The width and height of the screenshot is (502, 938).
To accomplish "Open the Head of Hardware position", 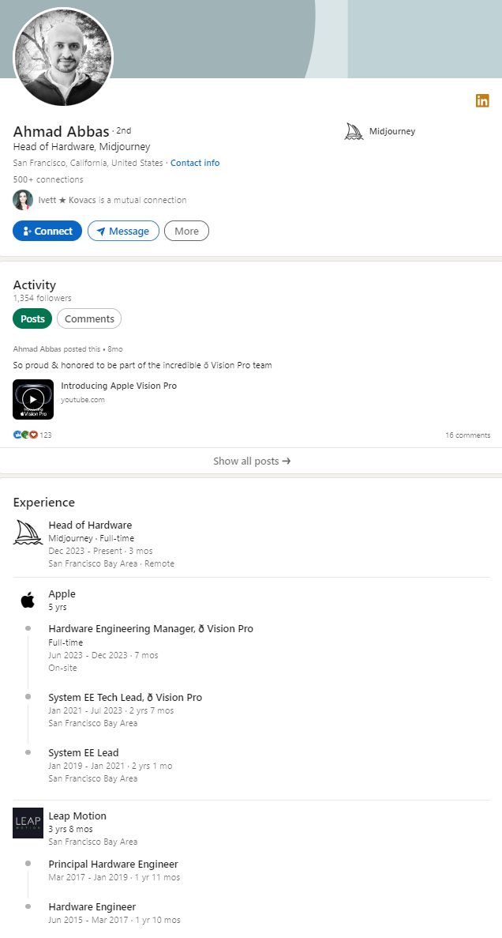I will coord(90,525).
